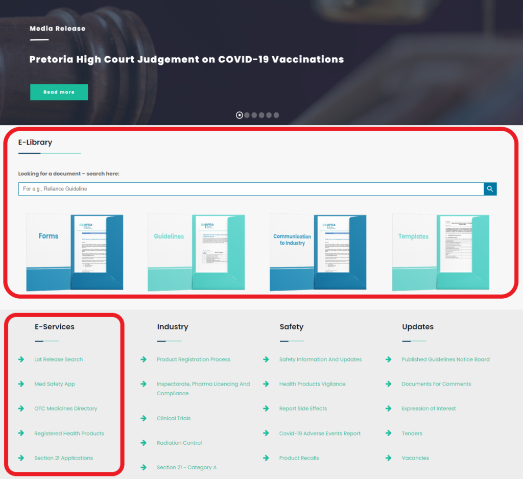
Task: Open the OTC Medicines Directory link
Action: [65, 409]
